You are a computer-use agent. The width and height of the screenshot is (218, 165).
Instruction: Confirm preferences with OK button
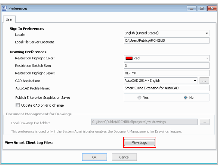point(94,157)
